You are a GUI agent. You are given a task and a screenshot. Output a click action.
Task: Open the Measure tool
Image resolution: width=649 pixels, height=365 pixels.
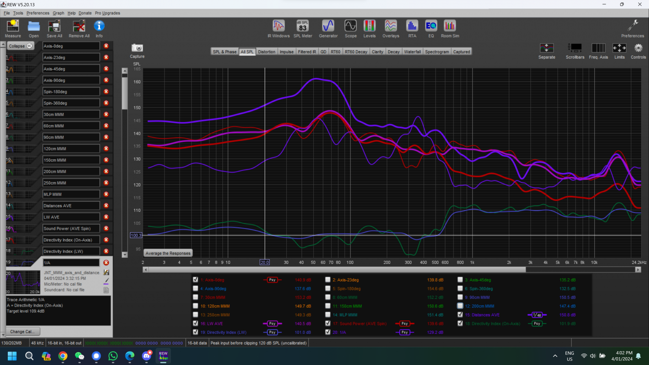(x=13, y=29)
